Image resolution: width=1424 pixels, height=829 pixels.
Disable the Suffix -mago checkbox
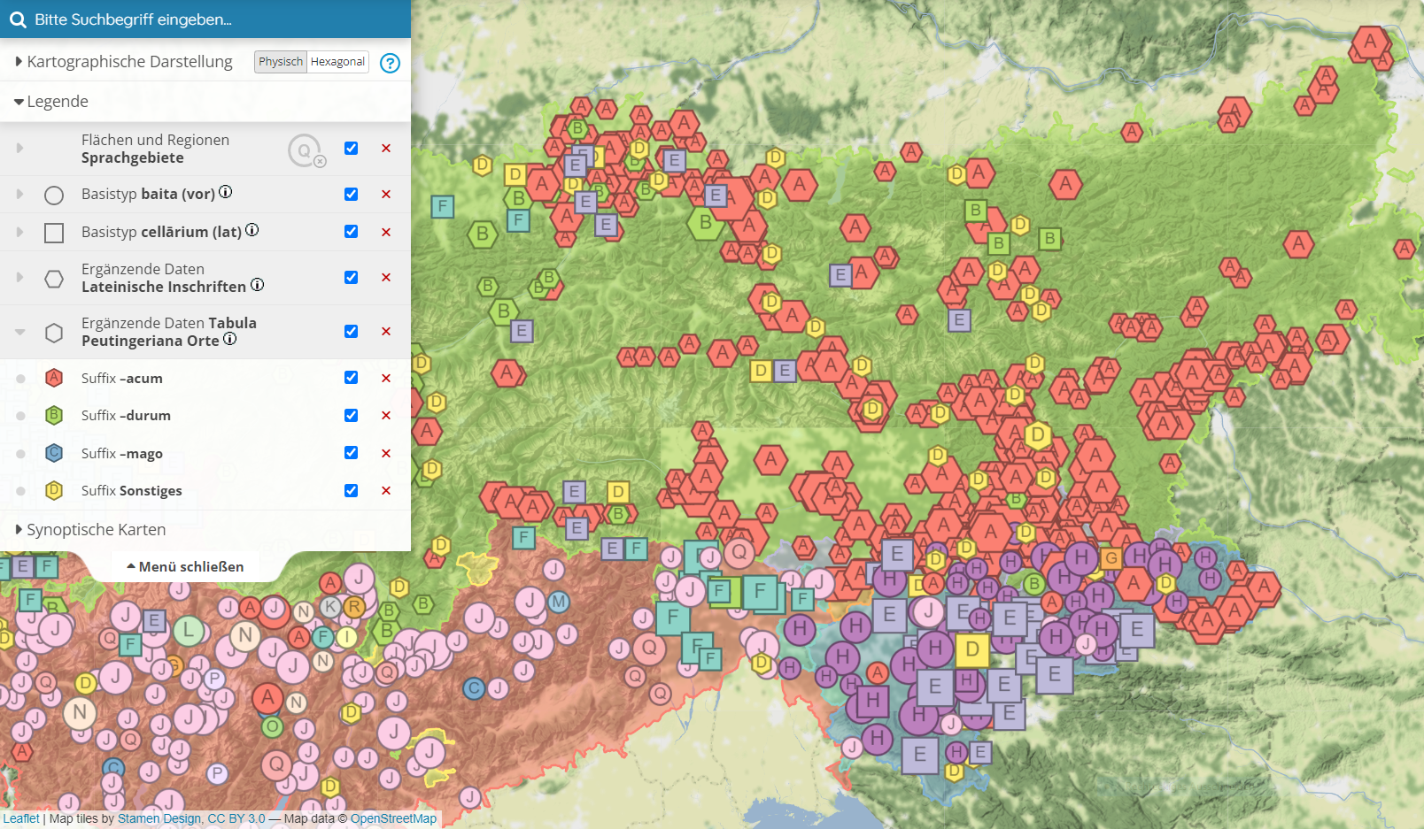(x=352, y=453)
